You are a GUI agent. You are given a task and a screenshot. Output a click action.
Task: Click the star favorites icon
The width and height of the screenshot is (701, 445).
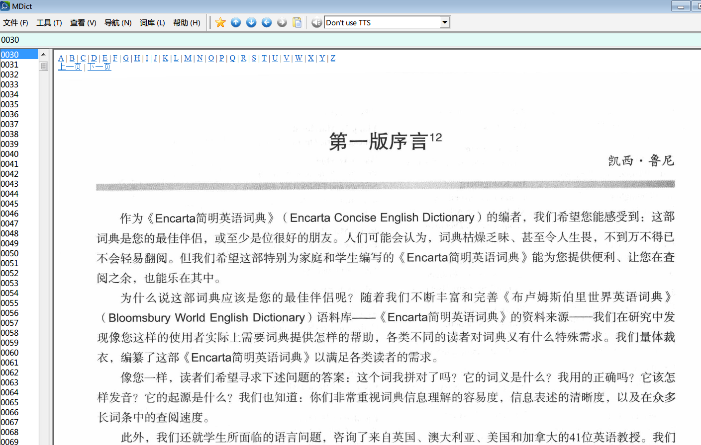tap(220, 22)
